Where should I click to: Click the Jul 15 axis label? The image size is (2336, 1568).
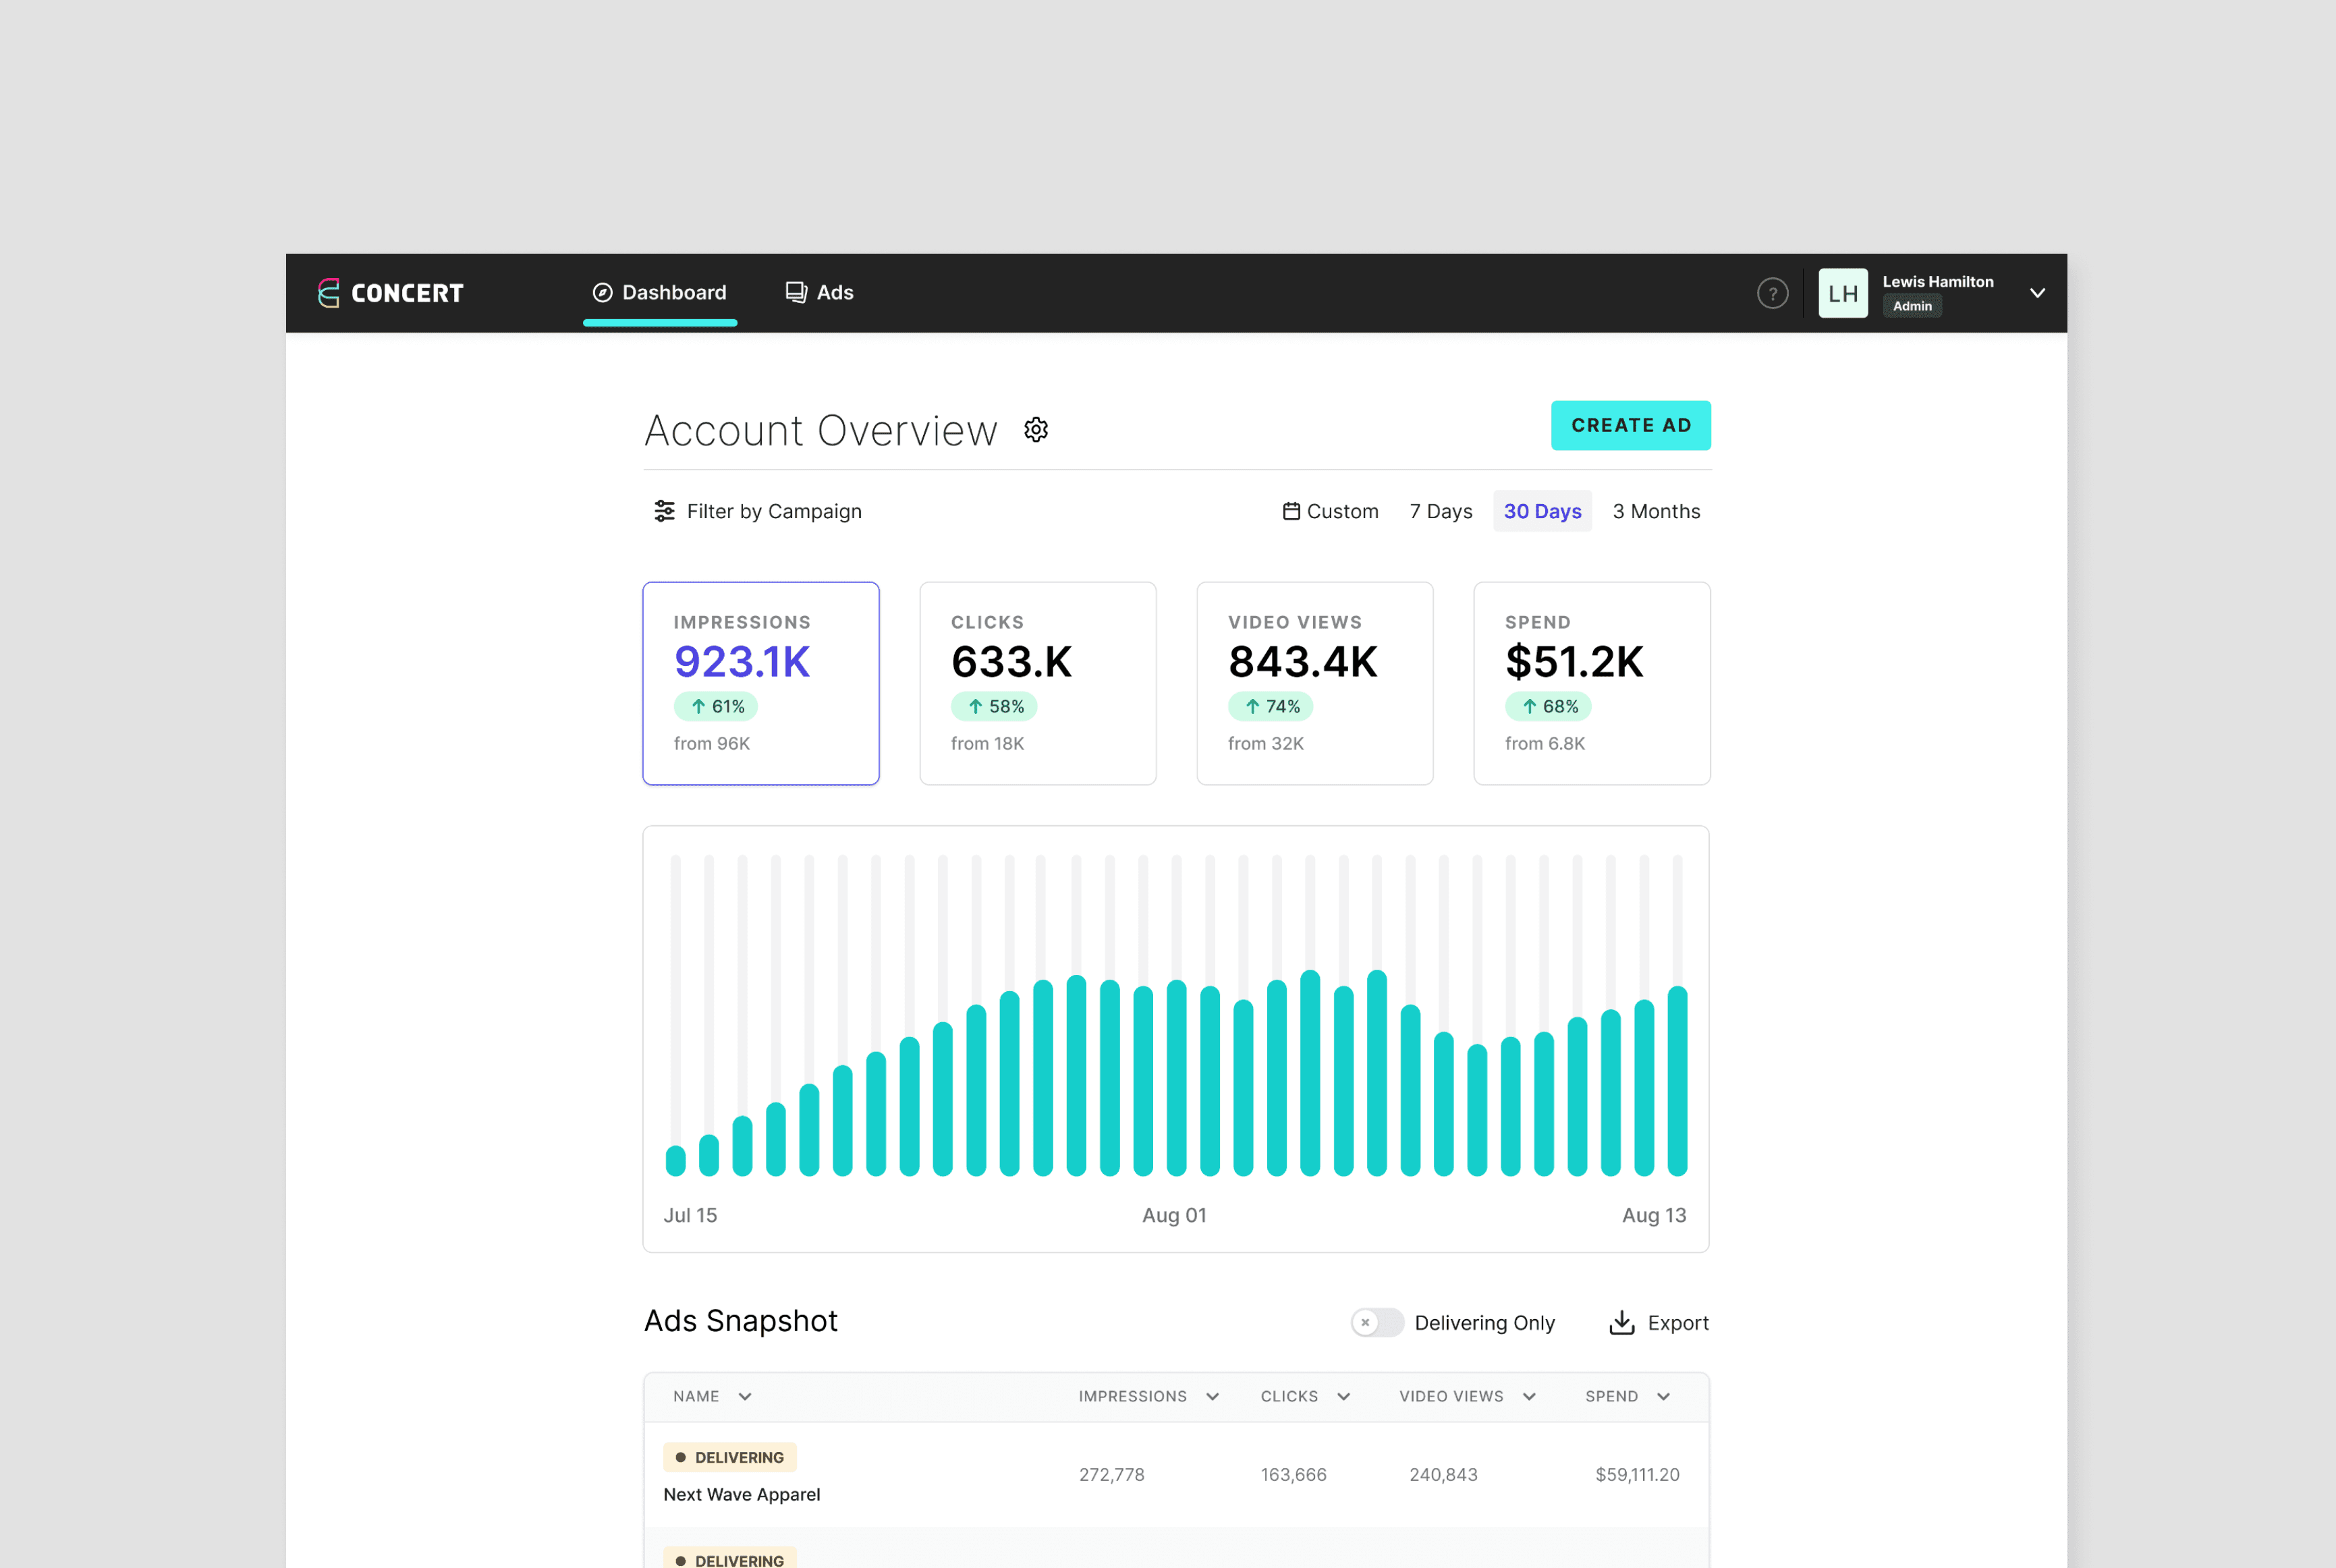[690, 1215]
